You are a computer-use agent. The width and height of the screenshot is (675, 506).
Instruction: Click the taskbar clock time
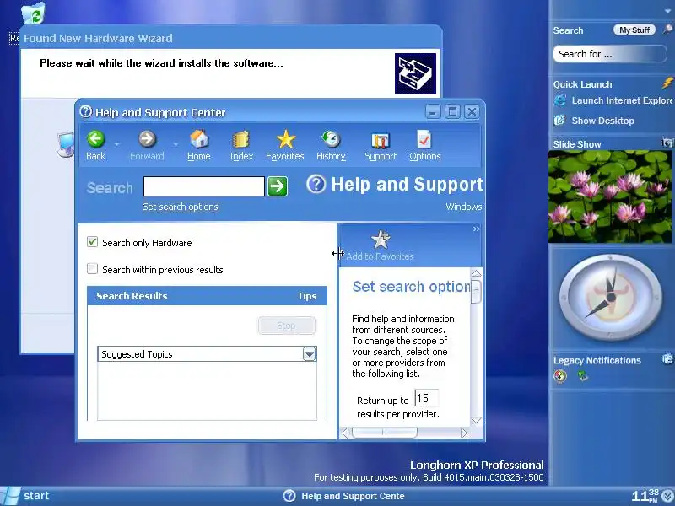[645, 496]
